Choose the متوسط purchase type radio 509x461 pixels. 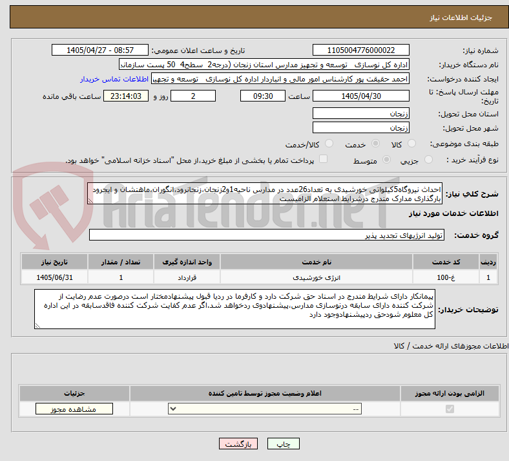tap(386, 160)
